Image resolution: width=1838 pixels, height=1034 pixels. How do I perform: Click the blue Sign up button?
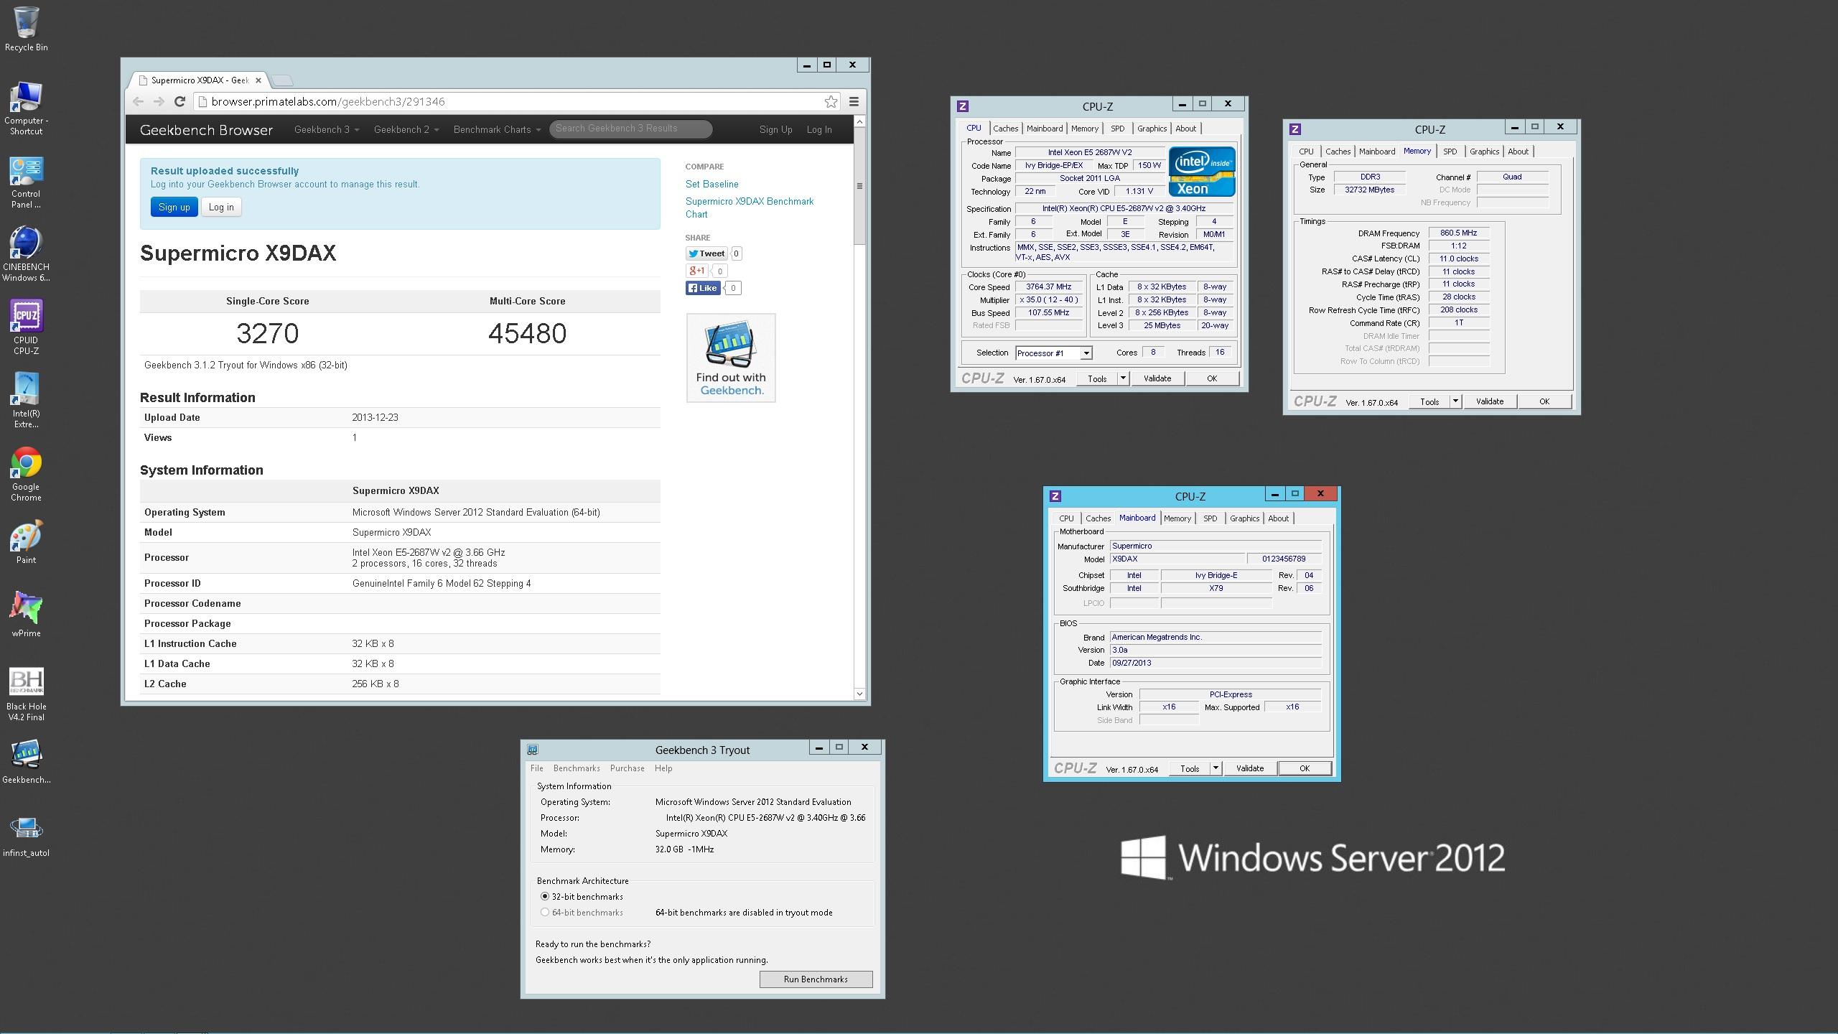174,207
